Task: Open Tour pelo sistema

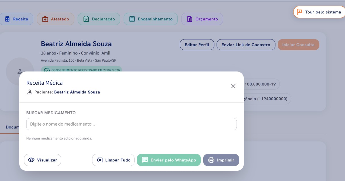Action: [319, 12]
